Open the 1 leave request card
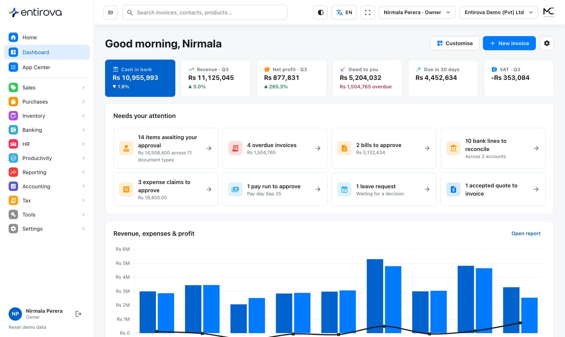Screen dimensions: 565x337 point(384,189)
